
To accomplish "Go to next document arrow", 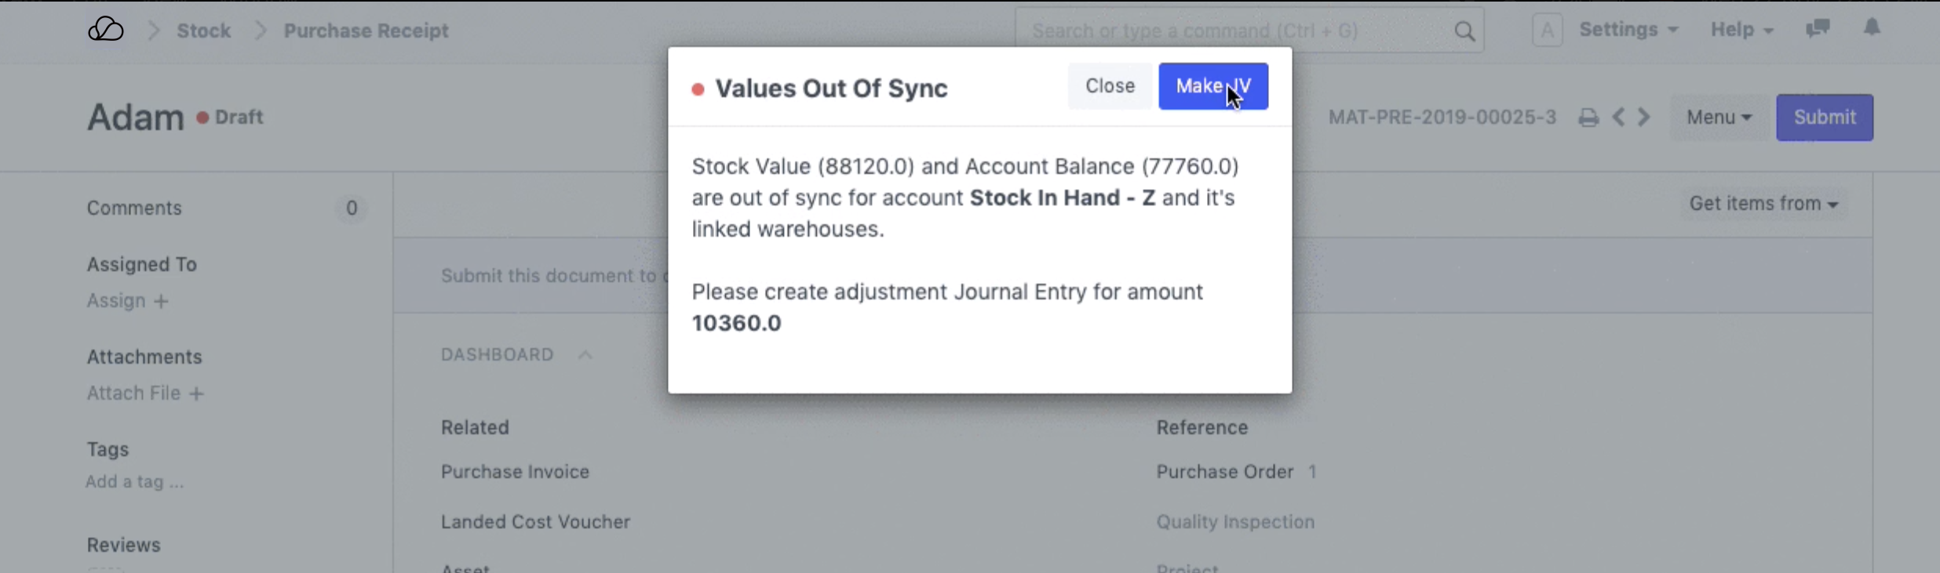I will click(x=1644, y=118).
